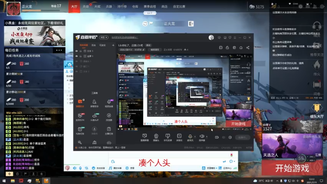
Task: Open the 弹幕助手 tool in the toolbox
Action: 80,103
